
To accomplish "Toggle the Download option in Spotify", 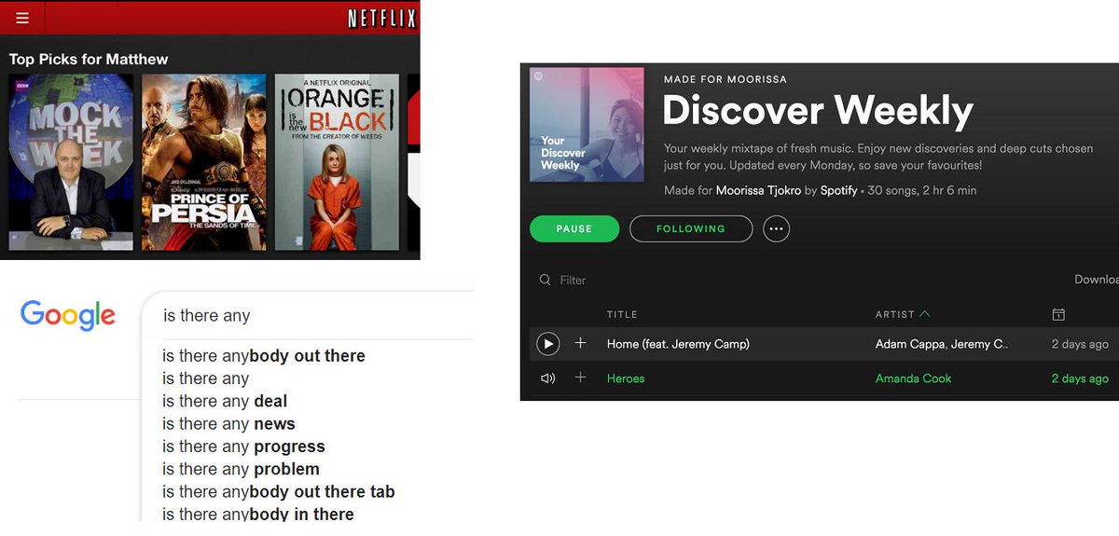I will (1097, 279).
